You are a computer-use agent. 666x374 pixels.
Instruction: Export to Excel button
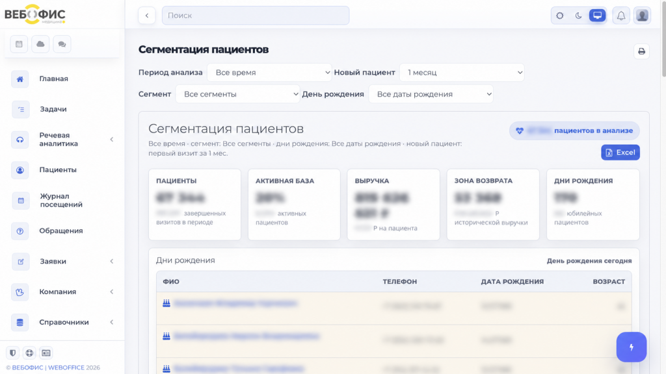[620, 153]
